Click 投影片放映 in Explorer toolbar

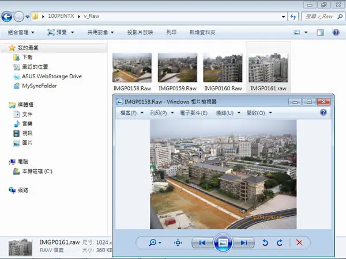pyautogui.click(x=140, y=32)
